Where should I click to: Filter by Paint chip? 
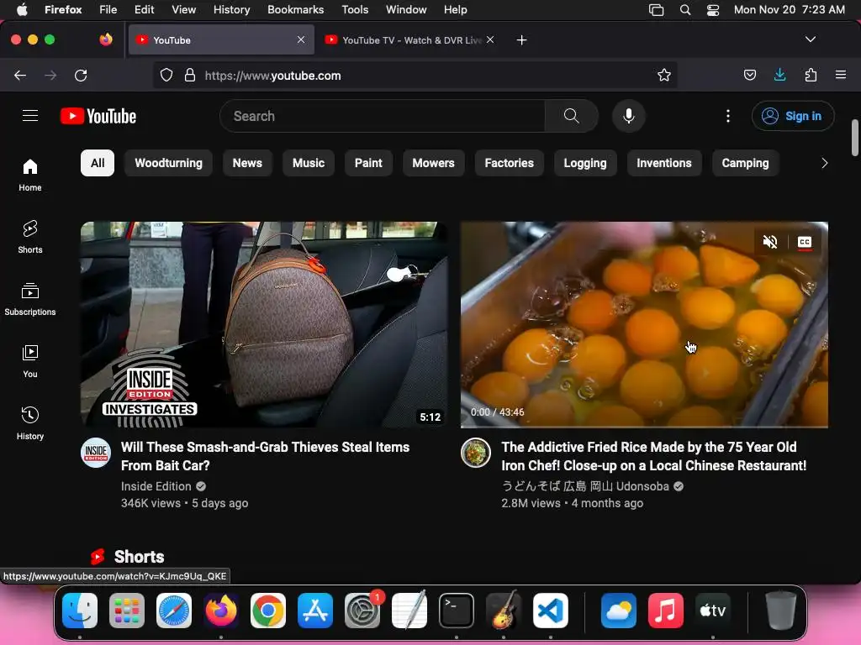[368, 163]
